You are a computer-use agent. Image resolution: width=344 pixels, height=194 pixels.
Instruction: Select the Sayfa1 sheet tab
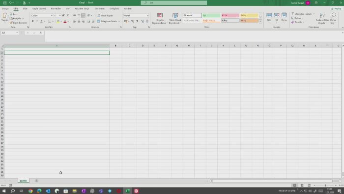coord(23,181)
